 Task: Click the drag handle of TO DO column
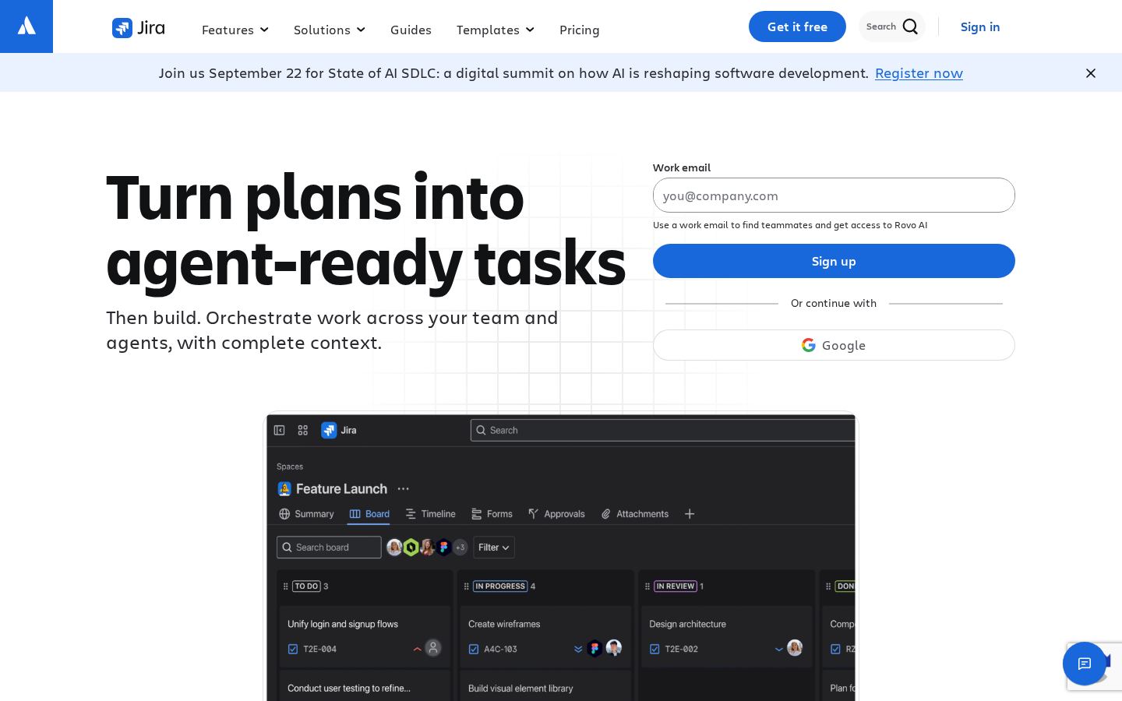pos(286,587)
